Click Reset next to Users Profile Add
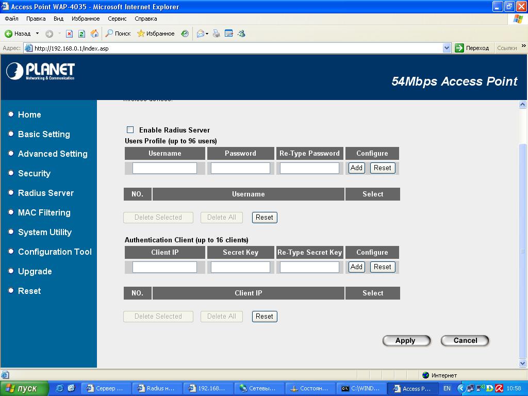The height and width of the screenshot is (396, 528). 383,168
